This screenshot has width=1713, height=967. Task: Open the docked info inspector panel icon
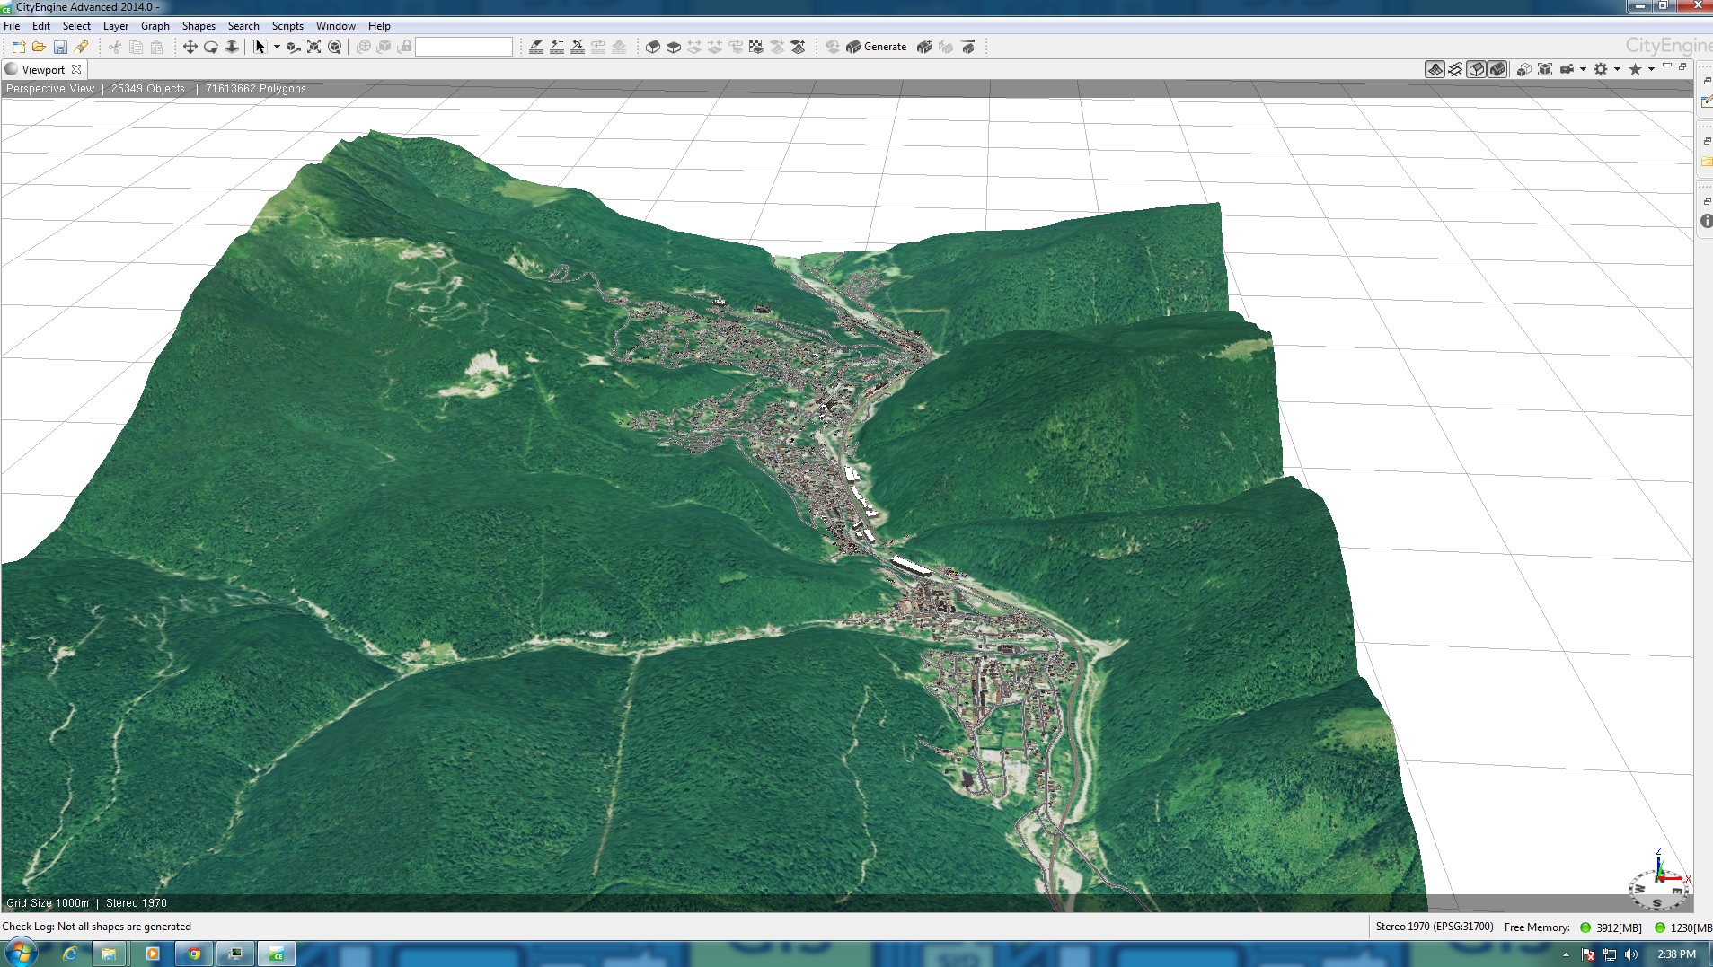pyautogui.click(x=1706, y=221)
